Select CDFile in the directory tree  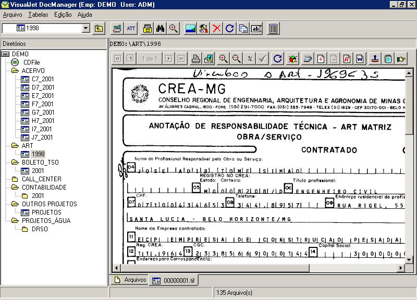[32, 63]
